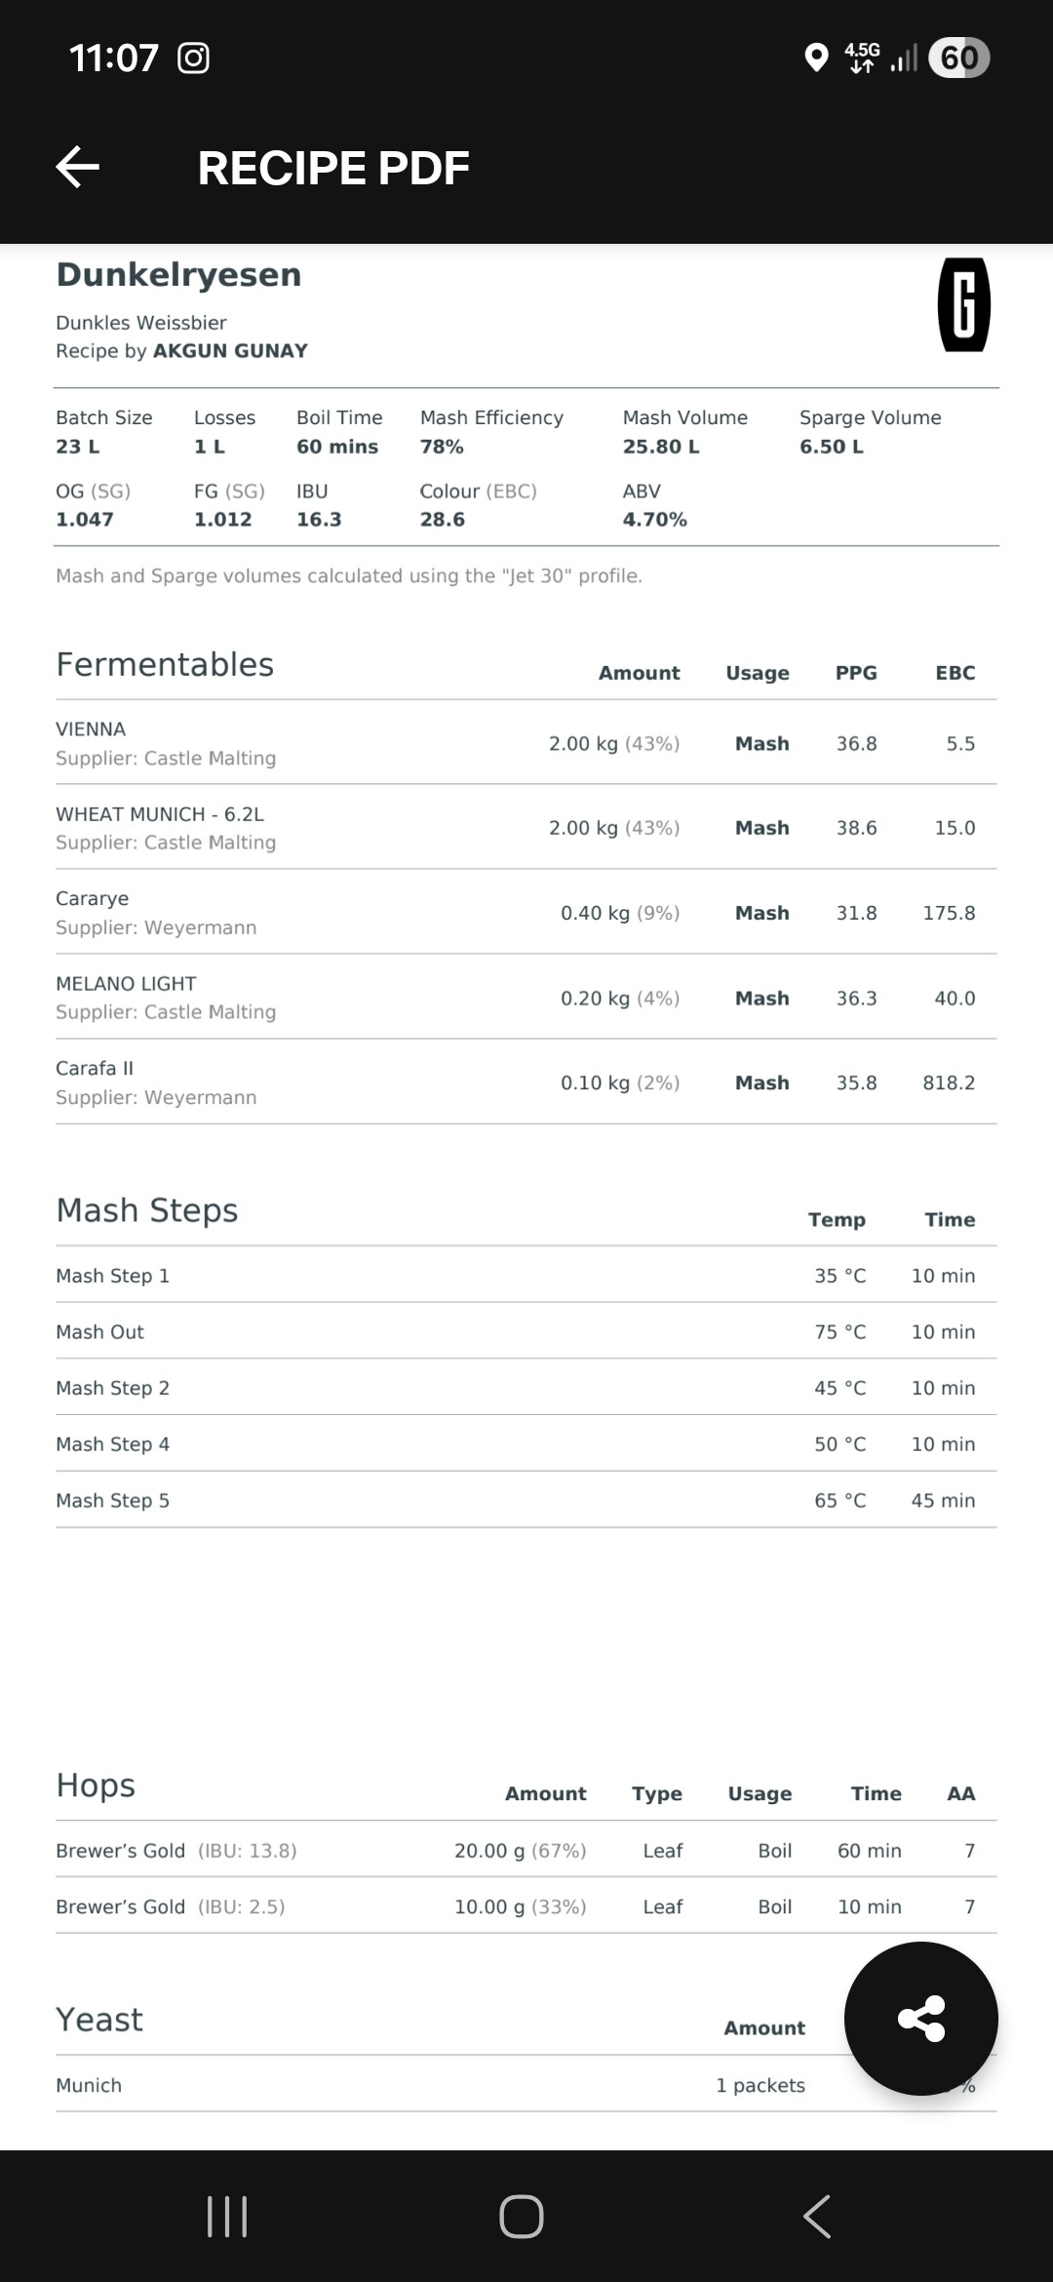This screenshot has height=2282, width=1053.
Task: Tap the Android back navigation chevron
Action: 817,2217
